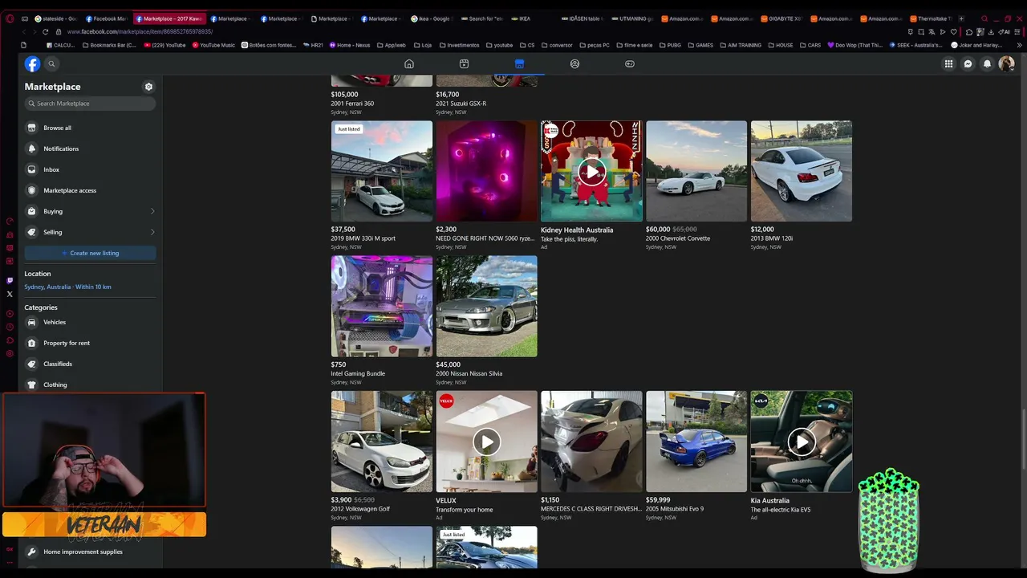Open the Gaming controller icon
The width and height of the screenshot is (1027, 578).
[x=630, y=64]
